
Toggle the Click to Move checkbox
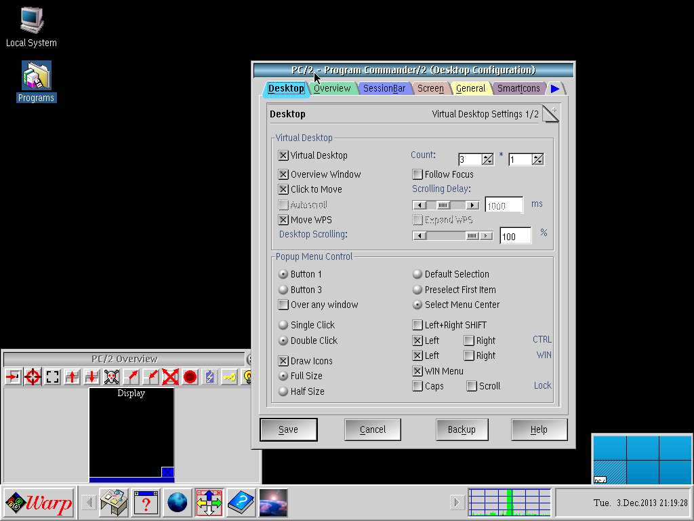(283, 189)
